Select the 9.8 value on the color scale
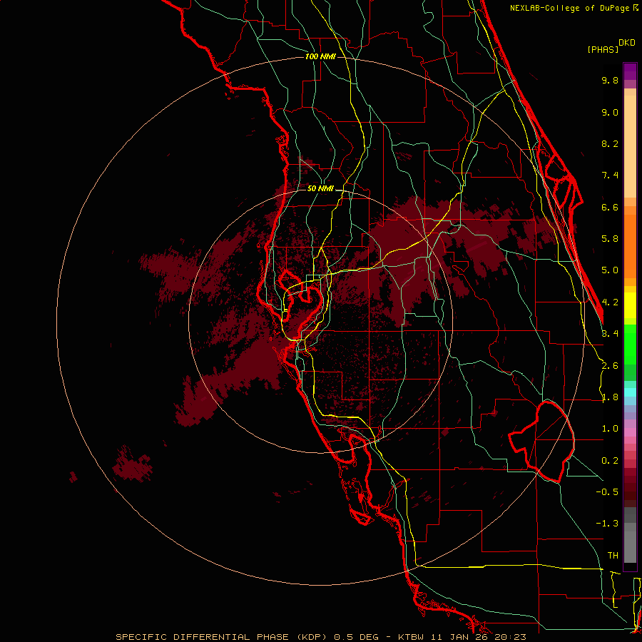This screenshot has height=642, width=642. 610,80
